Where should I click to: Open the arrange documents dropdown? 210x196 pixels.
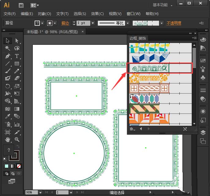pyautogui.click(x=35, y=5)
